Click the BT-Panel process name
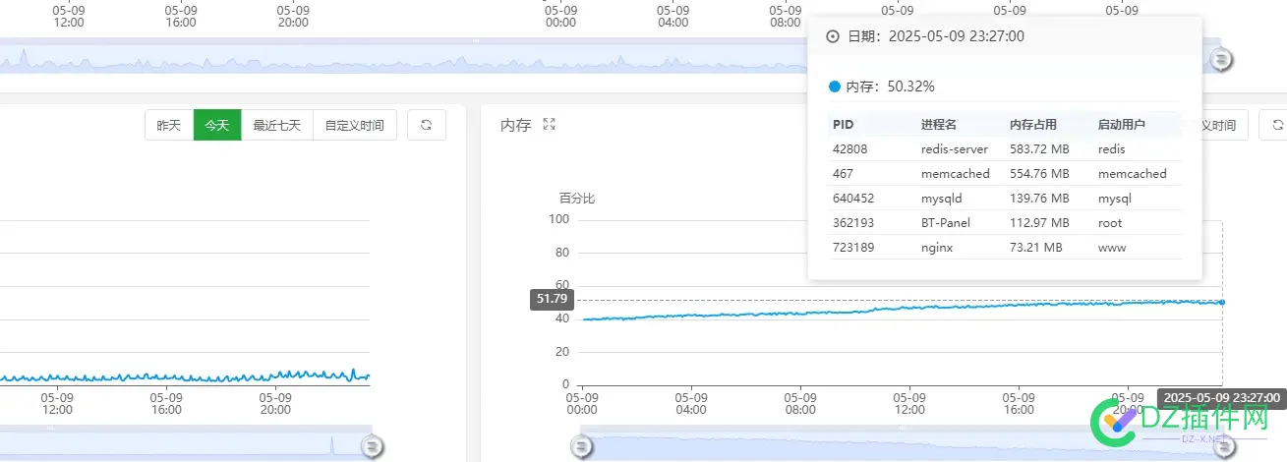 click(x=946, y=223)
